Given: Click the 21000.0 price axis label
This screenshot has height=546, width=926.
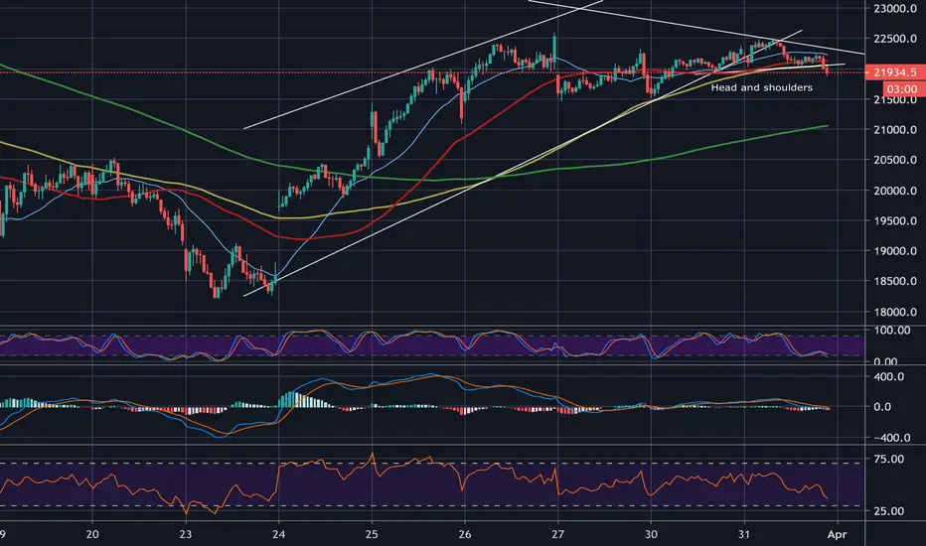Looking at the screenshot, I should pyautogui.click(x=894, y=130).
